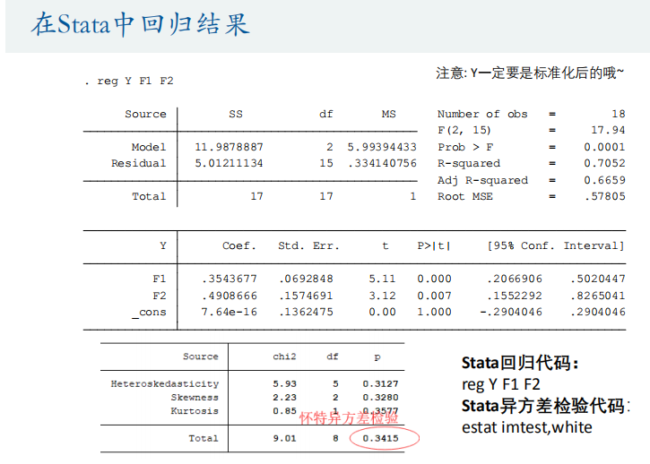650x464 pixels.
Task: Click the 'P>|t|' column header
Action: (x=434, y=246)
